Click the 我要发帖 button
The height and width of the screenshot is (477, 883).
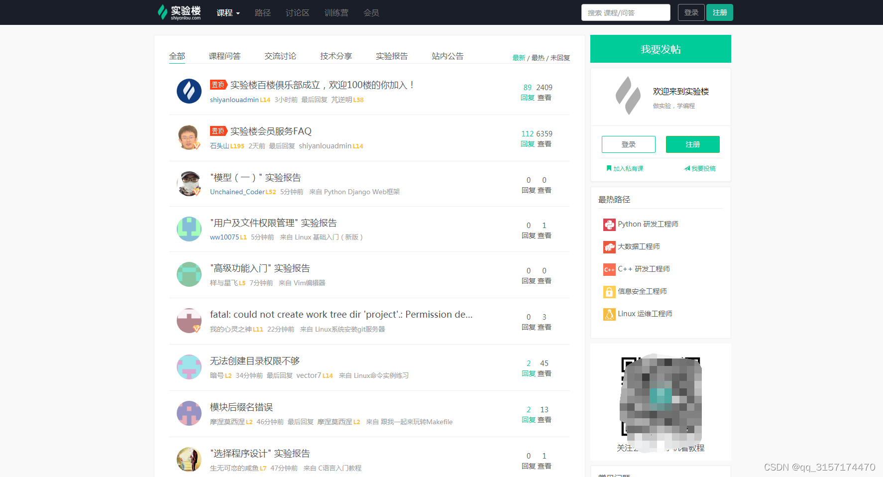point(661,49)
